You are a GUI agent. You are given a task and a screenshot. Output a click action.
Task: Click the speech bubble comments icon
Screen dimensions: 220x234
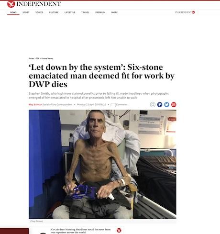(x=113, y=105)
